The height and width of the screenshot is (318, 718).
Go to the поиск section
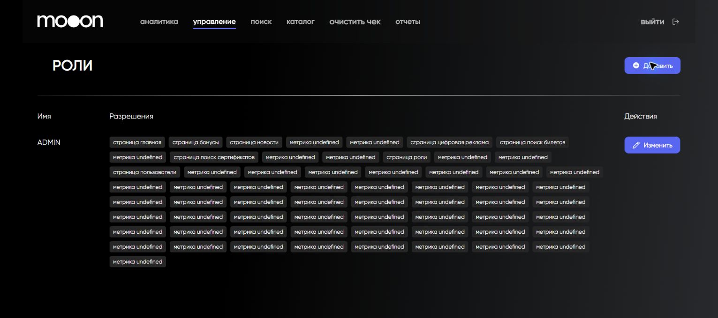(x=261, y=22)
